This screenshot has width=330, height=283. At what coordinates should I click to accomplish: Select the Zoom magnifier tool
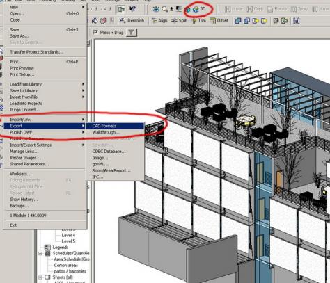[164, 9]
